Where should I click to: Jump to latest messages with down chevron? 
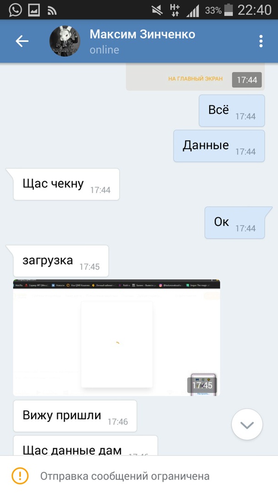pos(247,424)
